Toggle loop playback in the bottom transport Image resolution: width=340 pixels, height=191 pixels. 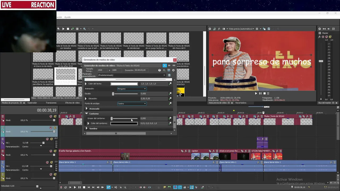pyautogui.click(x=66, y=187)
